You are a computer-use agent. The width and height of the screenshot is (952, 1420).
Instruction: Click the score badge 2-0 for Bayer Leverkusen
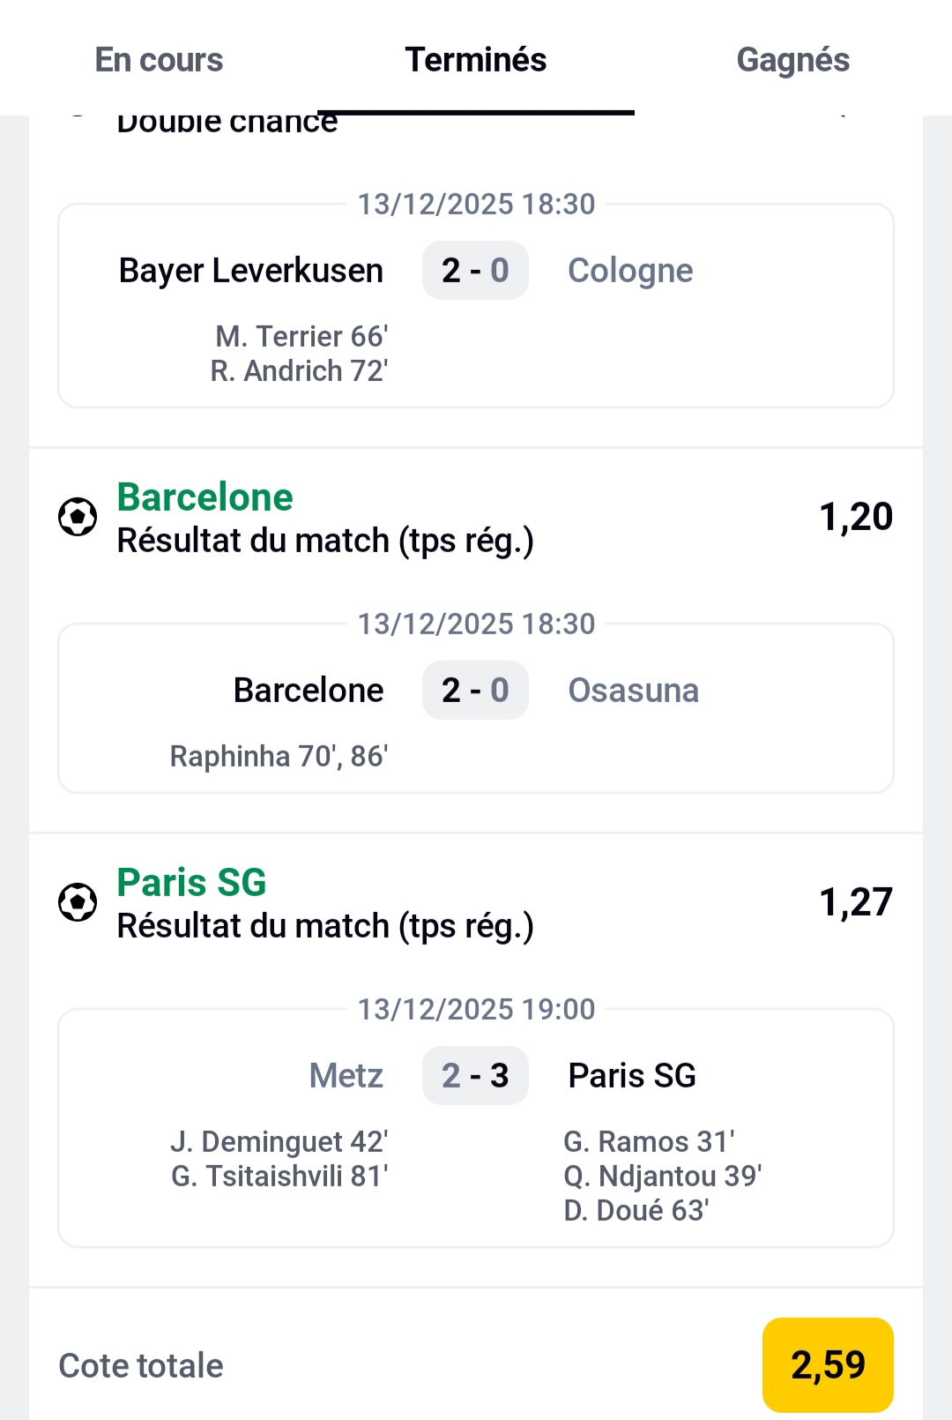[x=475, y=270]
